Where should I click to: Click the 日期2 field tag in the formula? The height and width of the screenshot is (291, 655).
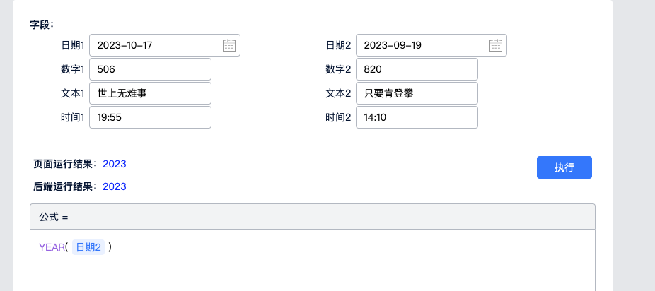pos(88,247)
